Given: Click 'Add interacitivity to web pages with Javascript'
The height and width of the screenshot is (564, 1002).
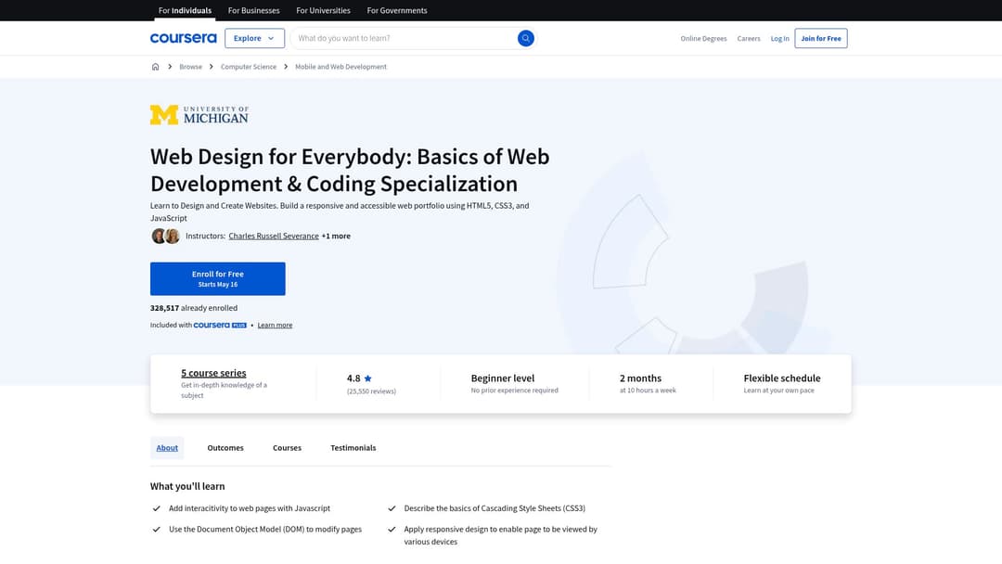Looking at the screenshot, I should [x=250, y=508].
